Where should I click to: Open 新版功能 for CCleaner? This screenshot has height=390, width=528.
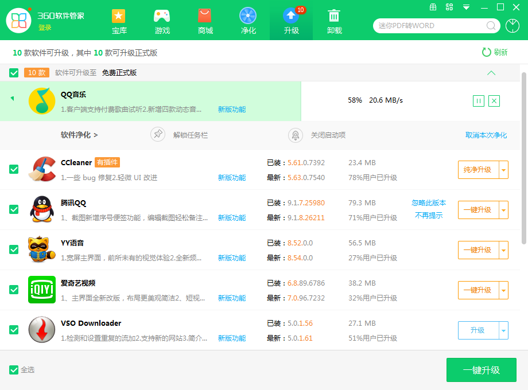tap(232, 178)
